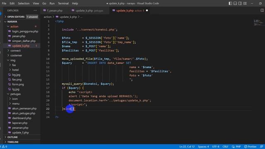The height and width of the screenshot is (149, 265).
Task: Expand the hotel folder
Action: pos(15,70)
